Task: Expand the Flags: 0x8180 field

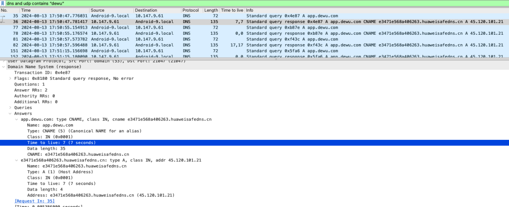Action: (x=10, y=78)
